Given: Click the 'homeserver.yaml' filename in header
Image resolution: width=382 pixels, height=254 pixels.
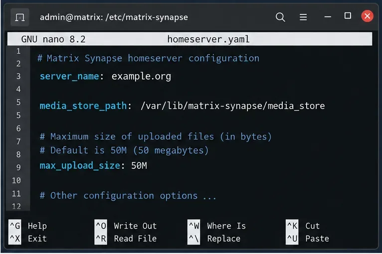Looking at the screenshot, I should pos(208,39).
